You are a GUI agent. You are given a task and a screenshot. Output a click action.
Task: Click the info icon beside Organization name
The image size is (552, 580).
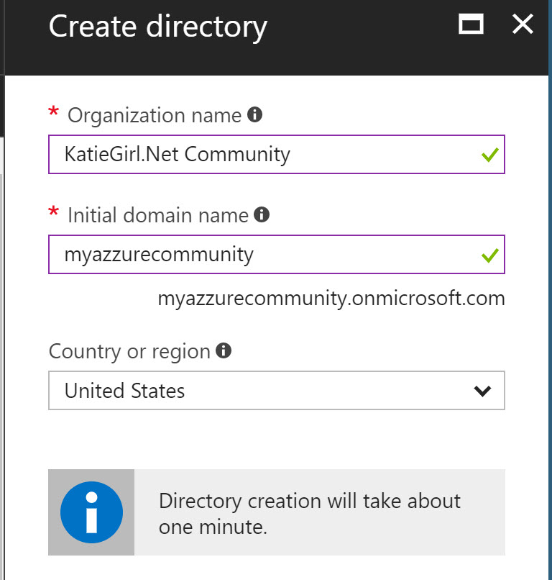point(254,114)
